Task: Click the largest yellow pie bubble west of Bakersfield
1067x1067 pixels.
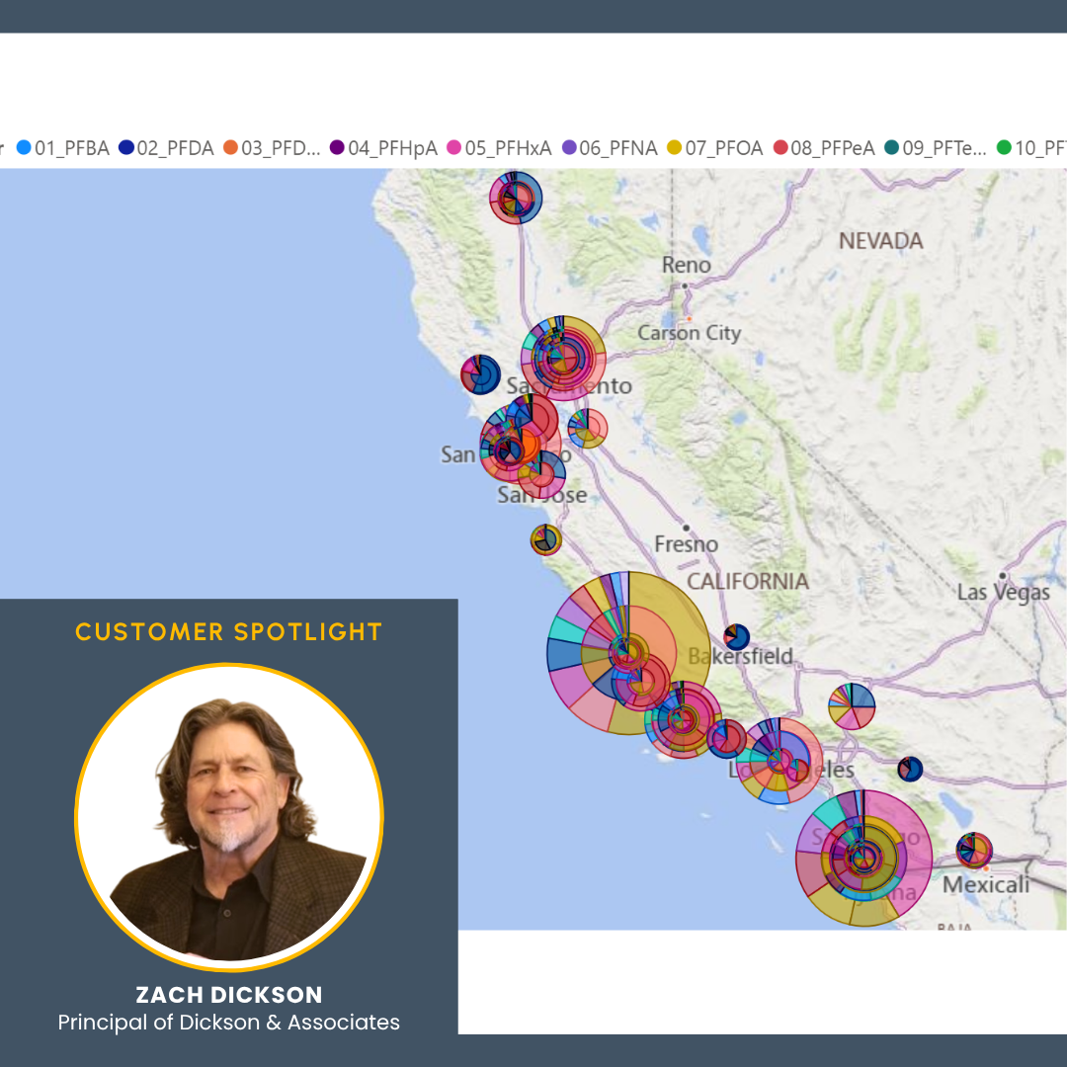Action: pyautogui.click(x=628, y=653)
